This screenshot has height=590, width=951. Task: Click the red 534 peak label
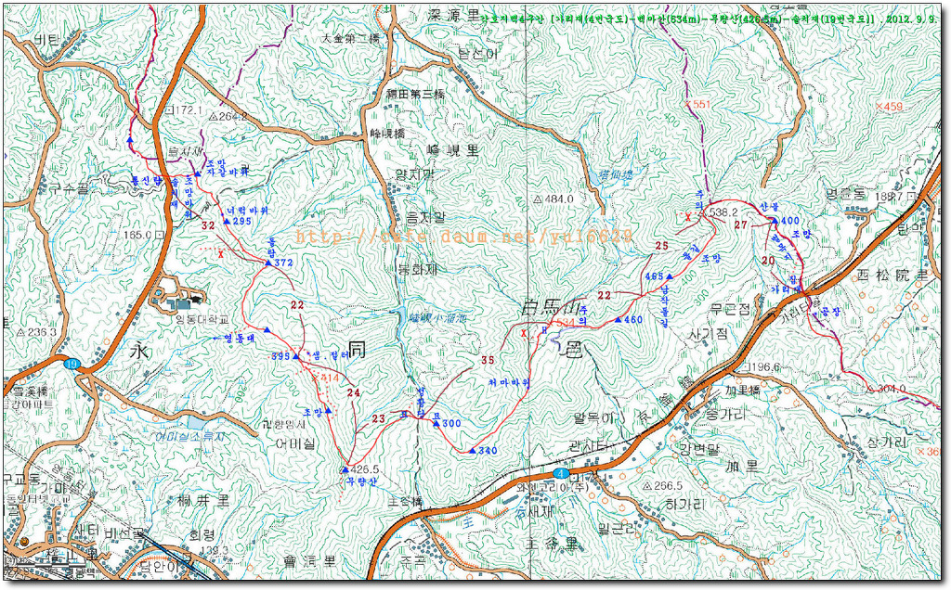tap(565, 322)
